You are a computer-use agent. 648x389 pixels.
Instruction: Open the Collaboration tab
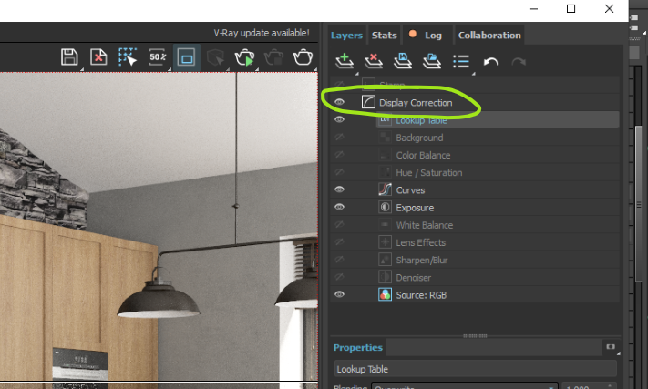tap(489, 36)
